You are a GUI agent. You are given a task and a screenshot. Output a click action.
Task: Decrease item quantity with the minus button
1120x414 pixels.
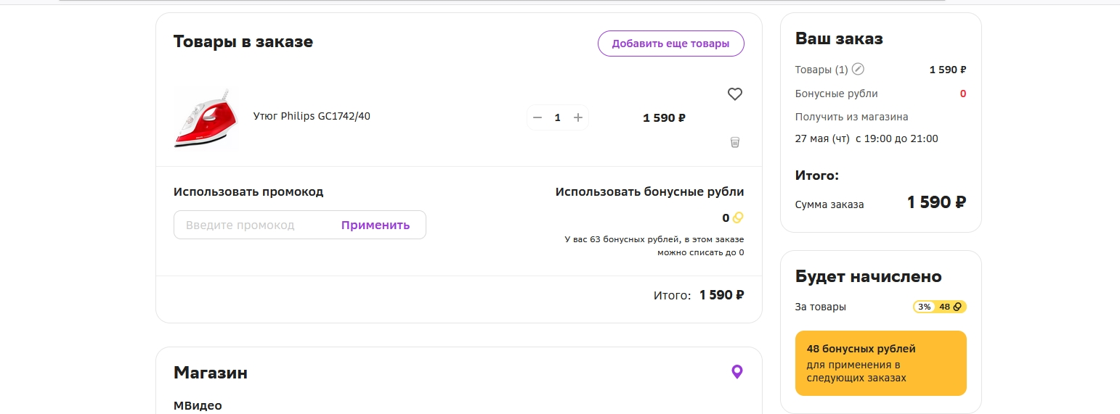(537, 117)
